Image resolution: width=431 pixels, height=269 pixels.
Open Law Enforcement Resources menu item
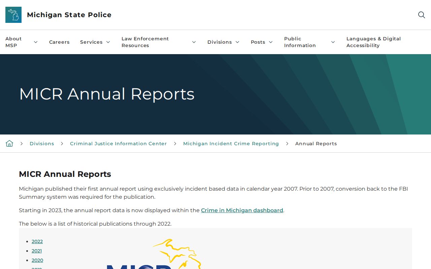(x=145, y=42)
